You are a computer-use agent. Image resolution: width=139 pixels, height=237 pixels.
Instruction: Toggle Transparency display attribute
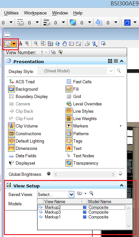click(82, 163)
